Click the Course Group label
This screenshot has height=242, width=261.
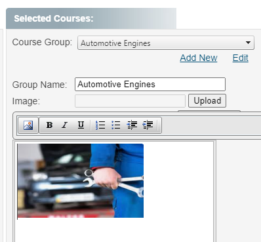pyautogui.click(x=42, y=42)
